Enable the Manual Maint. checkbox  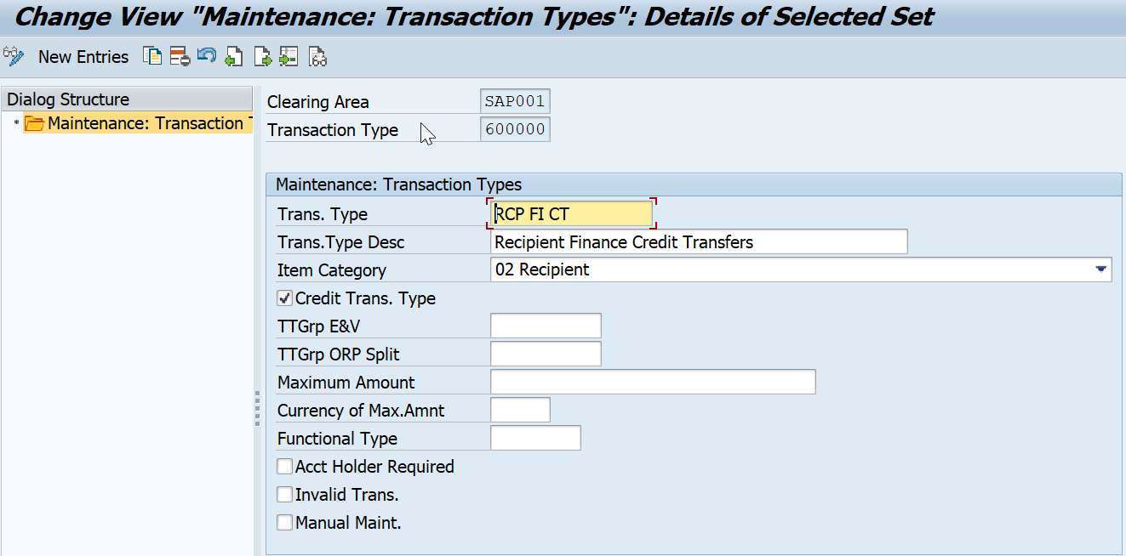[x=284, y=522]
